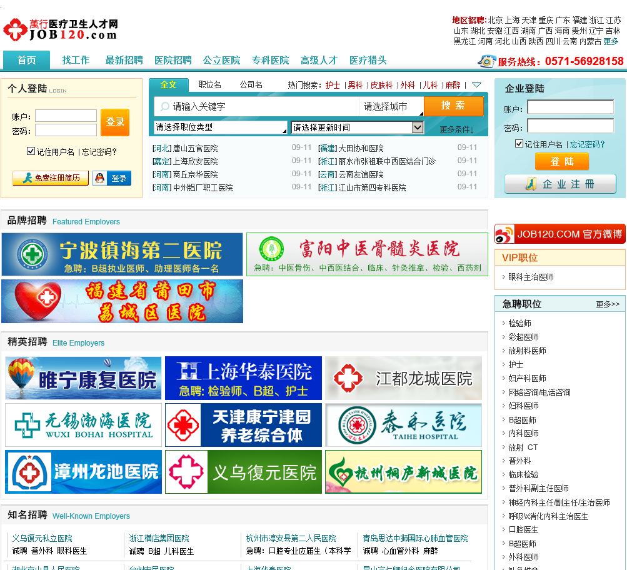Image resolution: width=627 pixels, height=570 pixels.
Task: Click the orange 搜索 button
Action: tap(453, 106)
